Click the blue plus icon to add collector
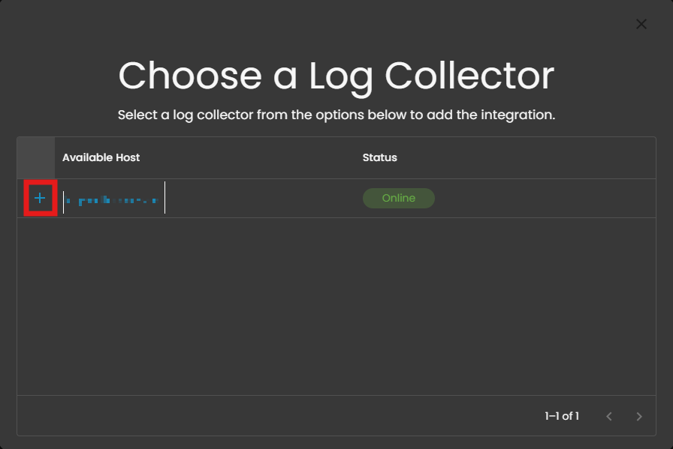This screenshot has height=449, width=673. [40, 199]
